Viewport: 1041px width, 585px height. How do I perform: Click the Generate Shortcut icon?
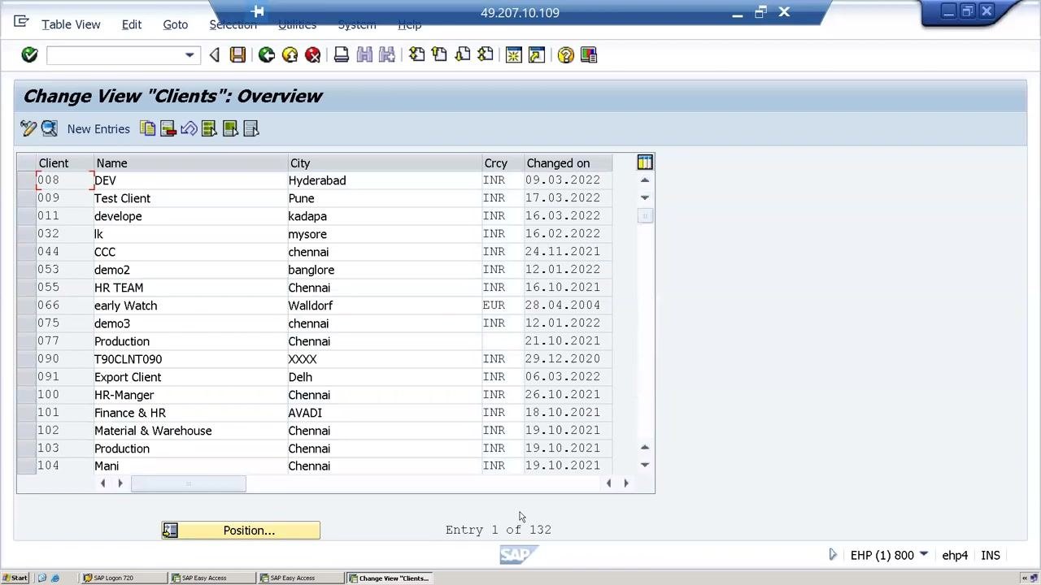(x=537, y=54)
